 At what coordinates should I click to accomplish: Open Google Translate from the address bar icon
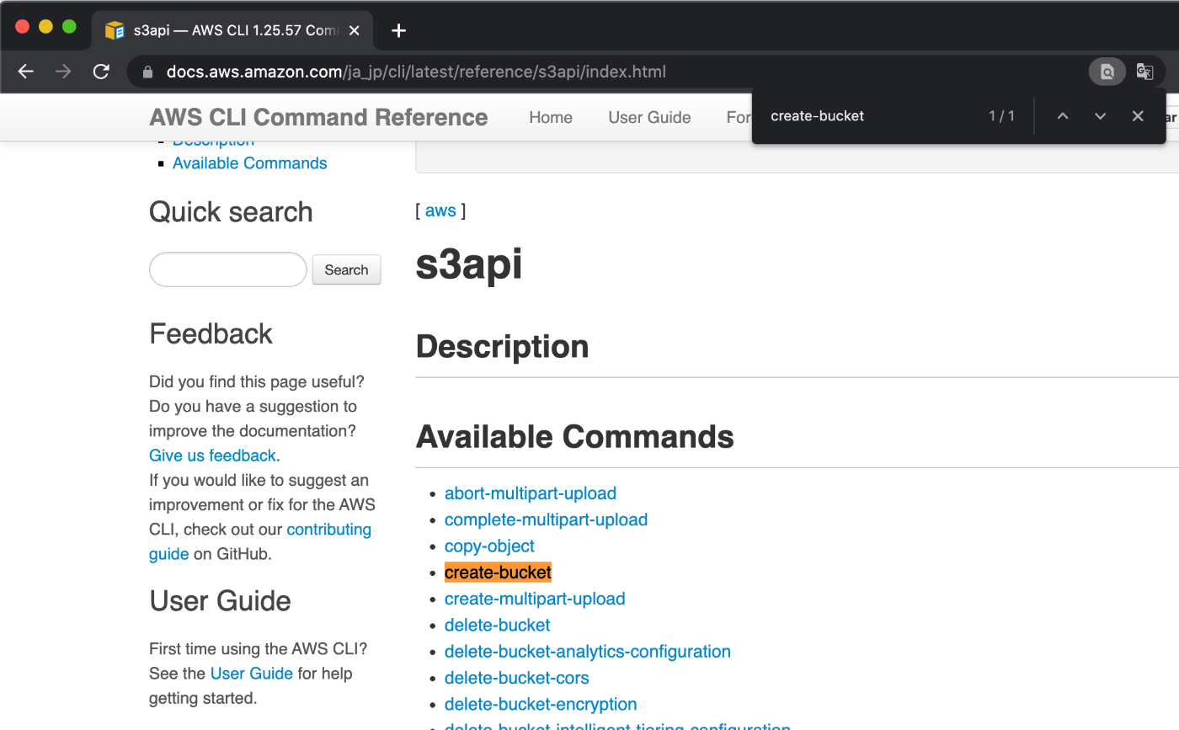1144,72
